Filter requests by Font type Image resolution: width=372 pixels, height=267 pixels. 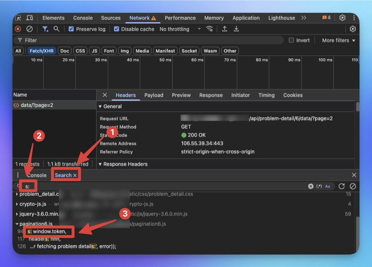click(x=109, y=51)
